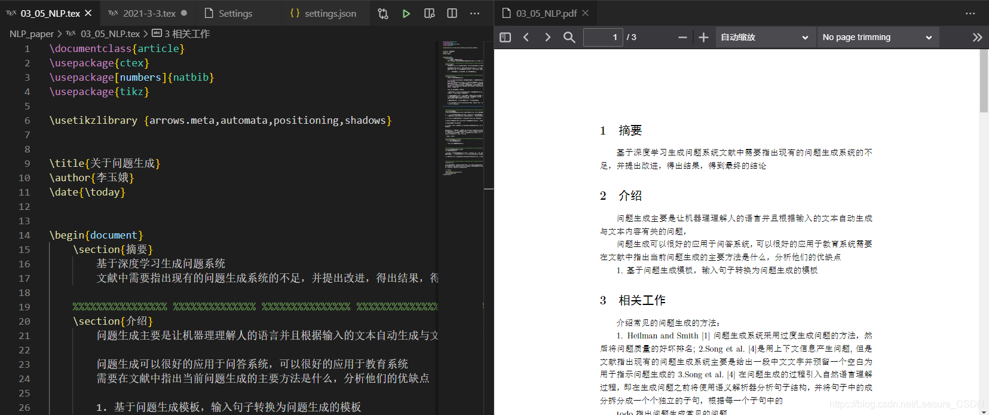Click the \author{李玉娥} line
The image size is (989, 415).
tap(91, 178)
